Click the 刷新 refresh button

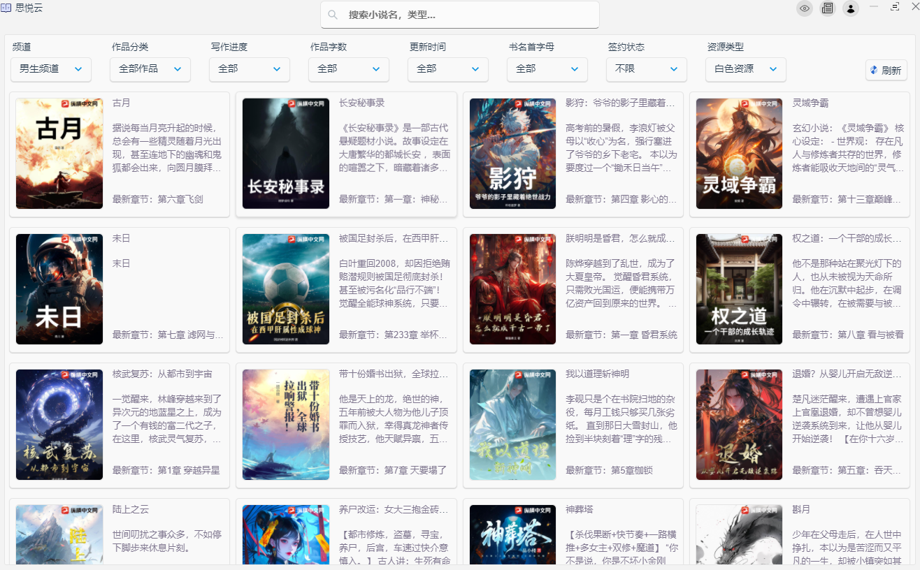886,70
